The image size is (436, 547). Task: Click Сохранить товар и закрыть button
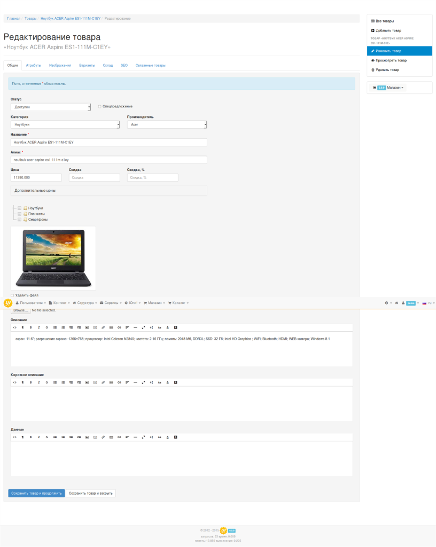point(91,493)
